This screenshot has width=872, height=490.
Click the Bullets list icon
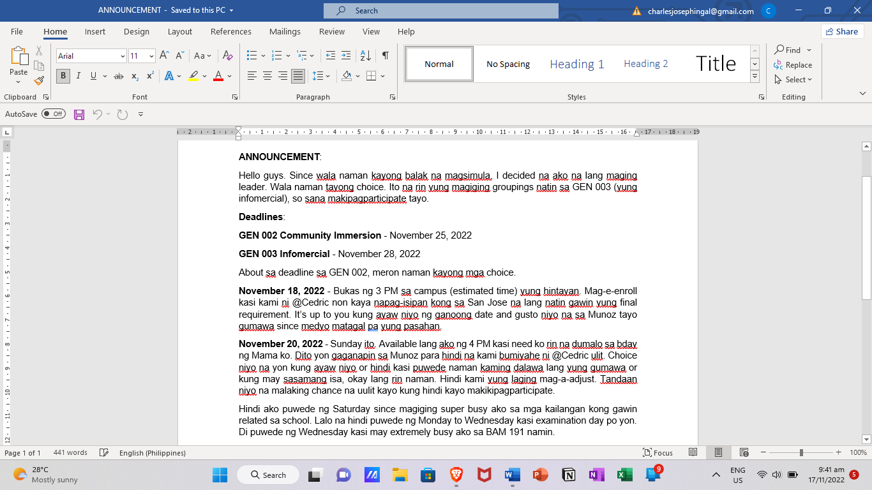click(x=252, y=56)
